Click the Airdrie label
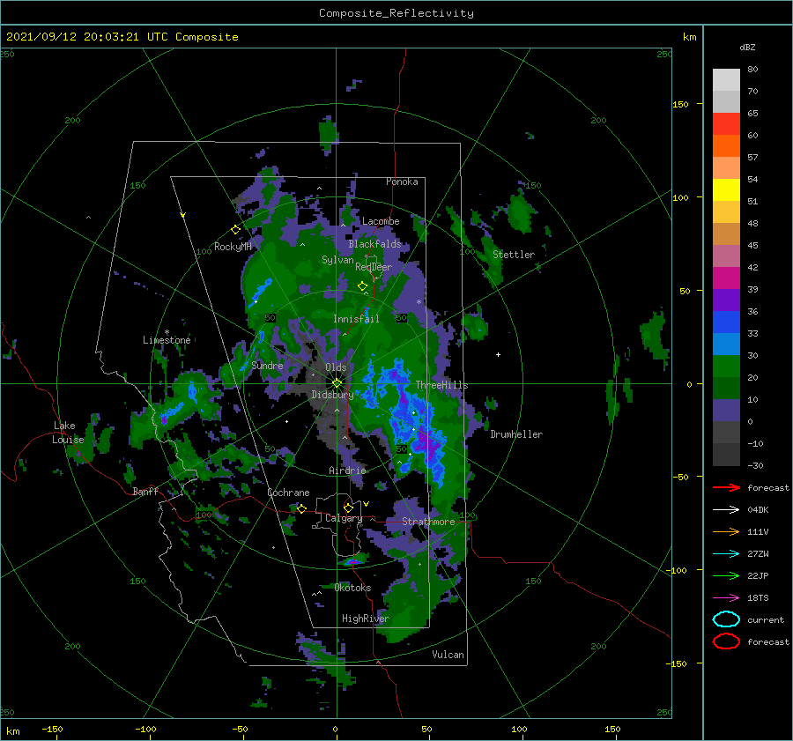Viewport: 793px width, 741px height. coord(347,471)
